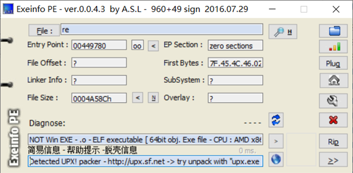Image resolution: width=353 pixels, height=173 pixels.
Task: Expand options with the >> button
Action: tap(333, 160)
